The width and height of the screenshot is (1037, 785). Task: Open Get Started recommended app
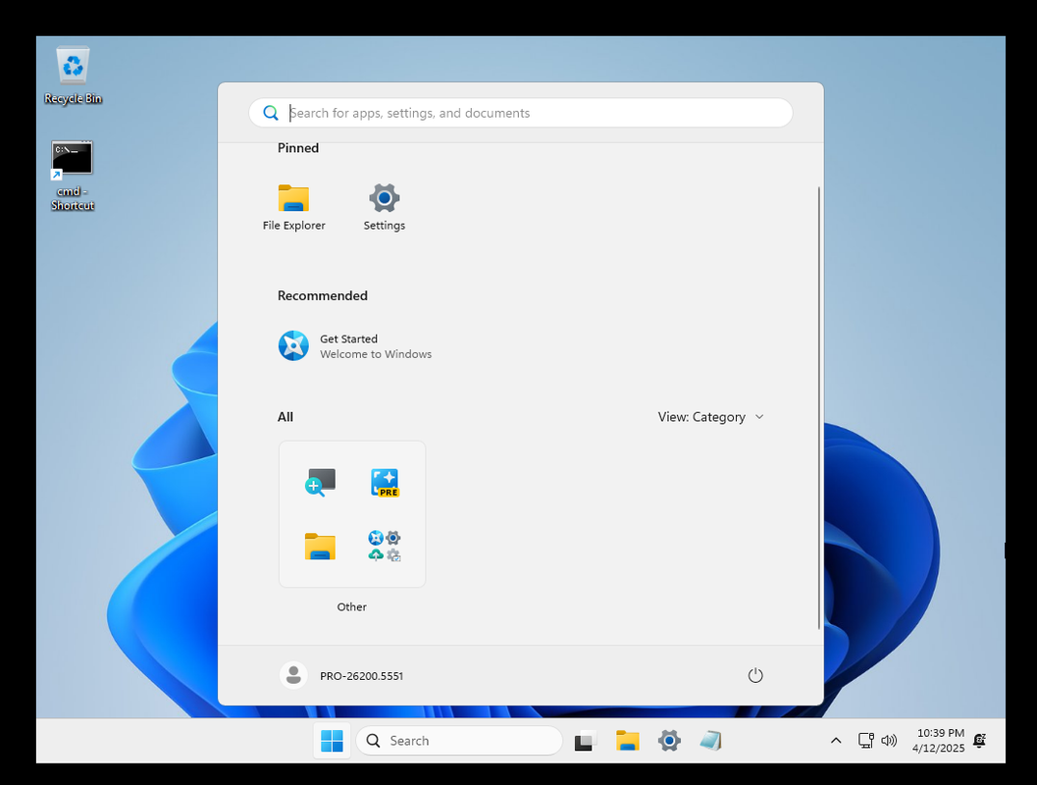pos(355,345)
